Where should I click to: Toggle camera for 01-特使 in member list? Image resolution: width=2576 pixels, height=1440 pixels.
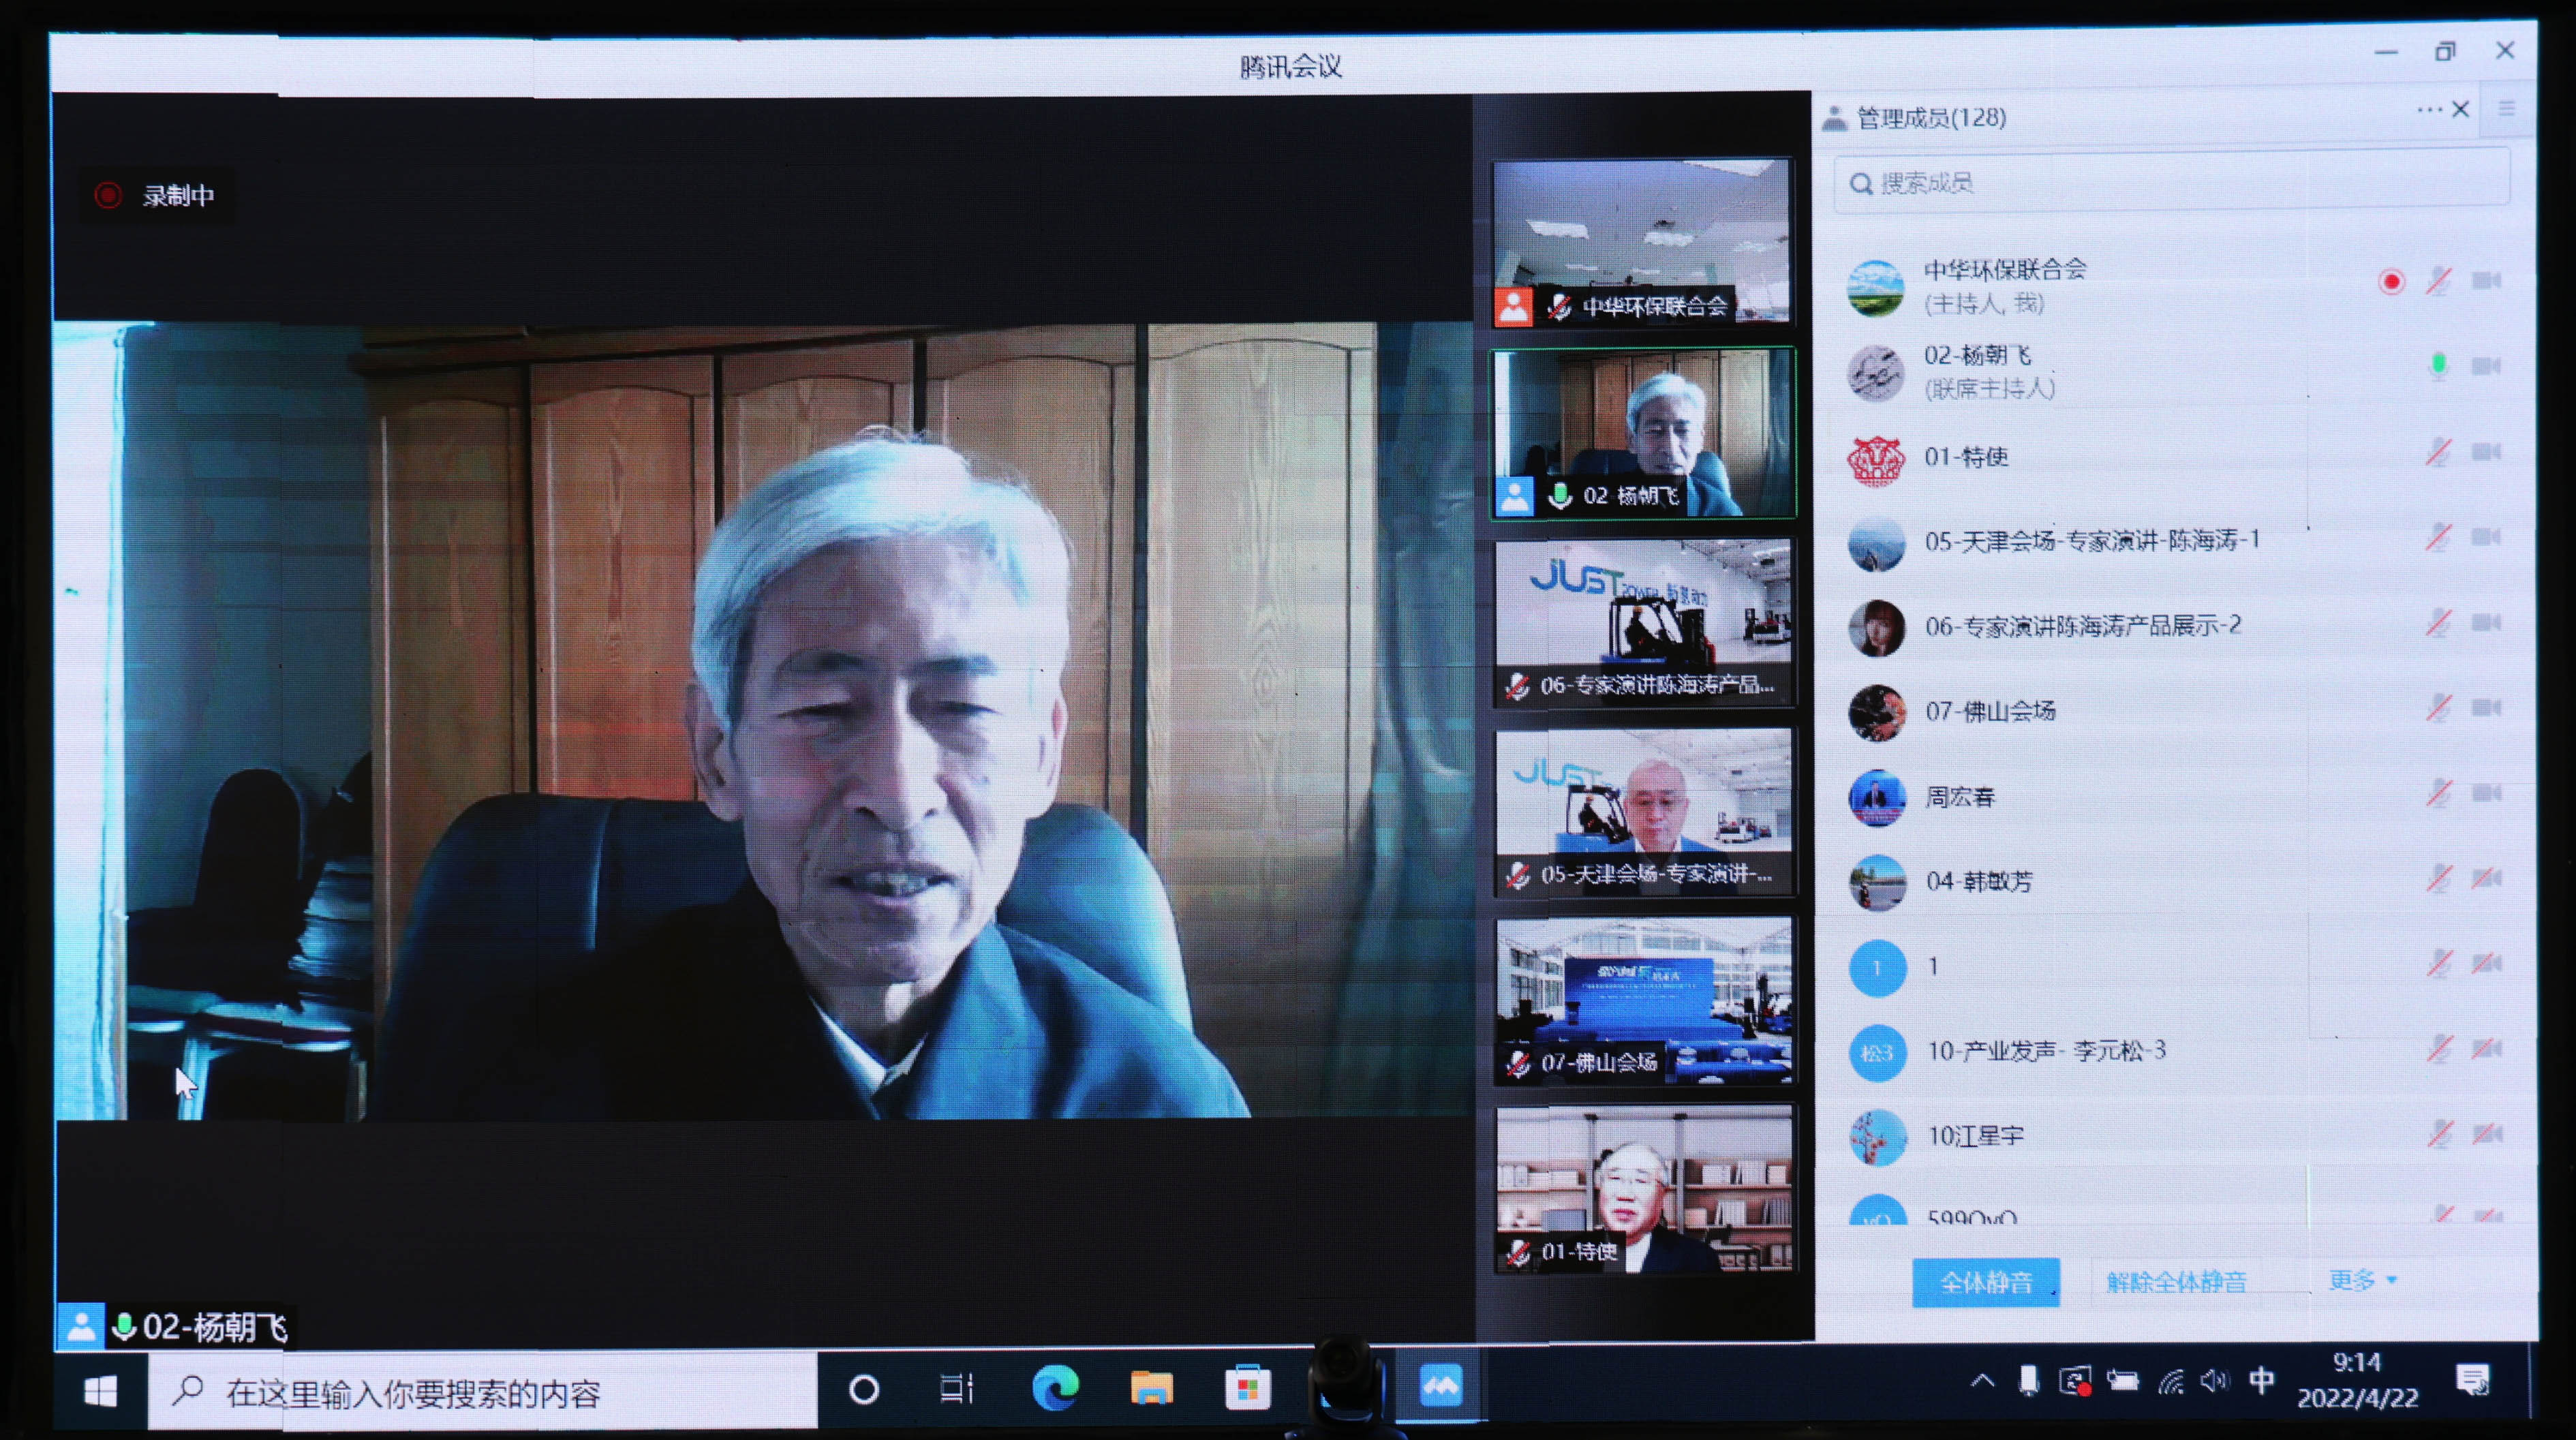(2486, 452)
